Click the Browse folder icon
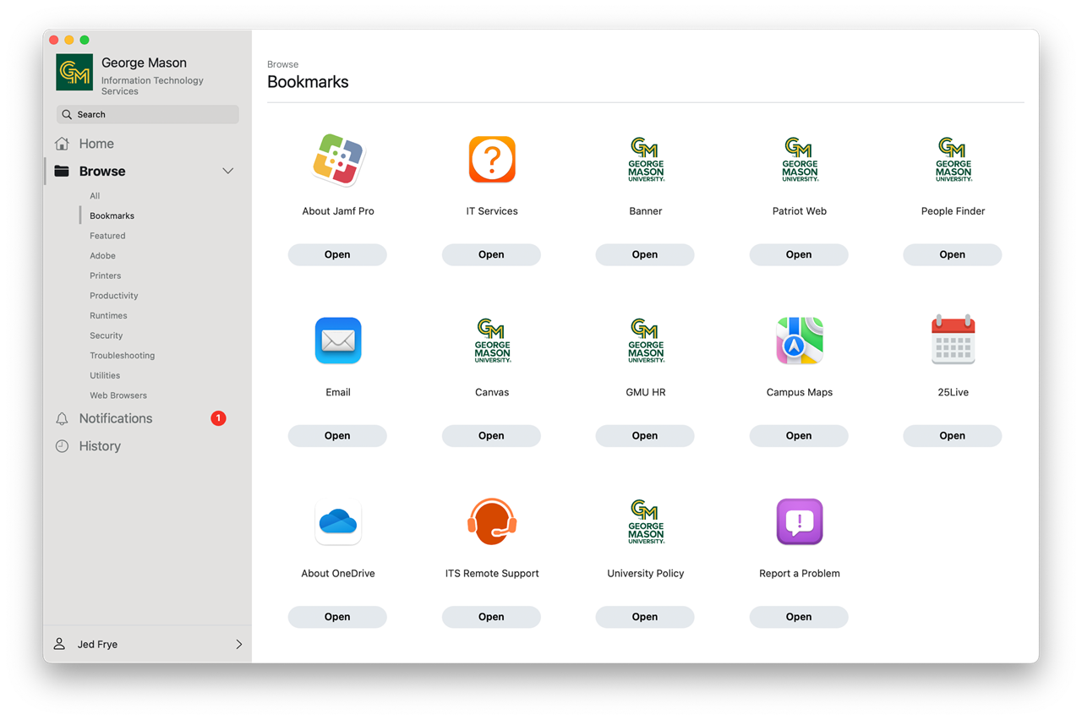This screenshot has width=1082, height=720. (x=62, y=171)
